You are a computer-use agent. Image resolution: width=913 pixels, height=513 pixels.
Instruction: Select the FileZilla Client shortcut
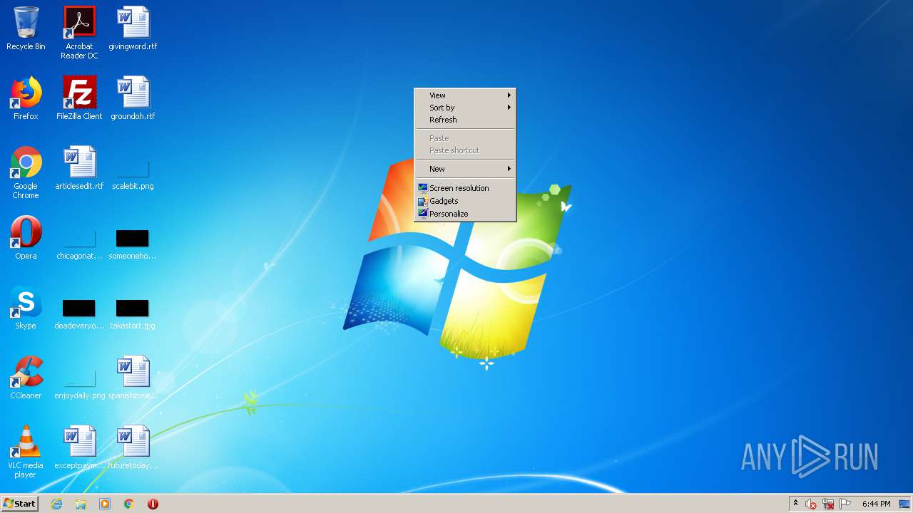click(x=79, y=98)
